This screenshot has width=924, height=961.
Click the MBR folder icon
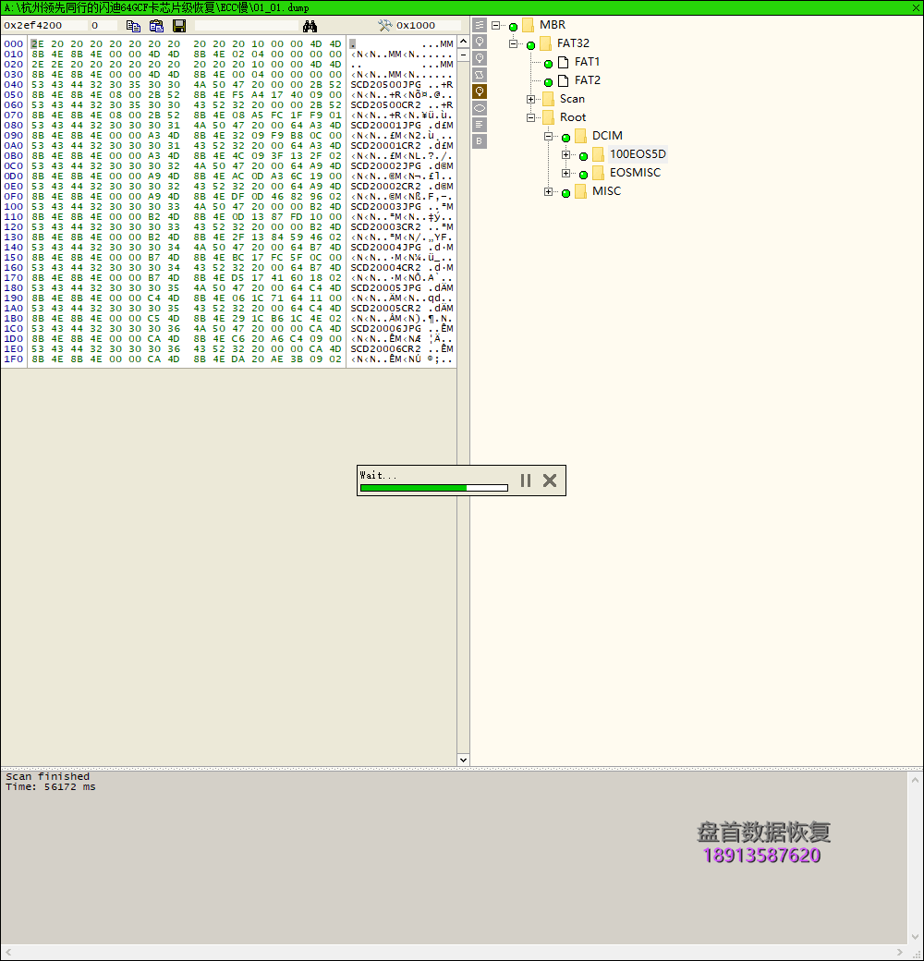point(529,25)
